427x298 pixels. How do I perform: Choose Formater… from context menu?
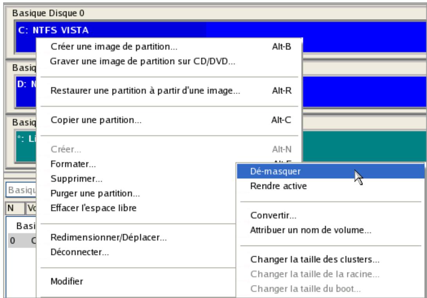coord(136,164)
